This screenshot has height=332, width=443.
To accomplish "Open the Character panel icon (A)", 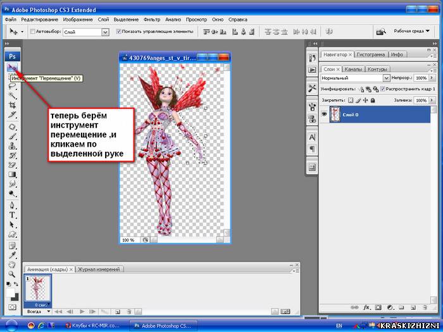I will coord(312,137).
